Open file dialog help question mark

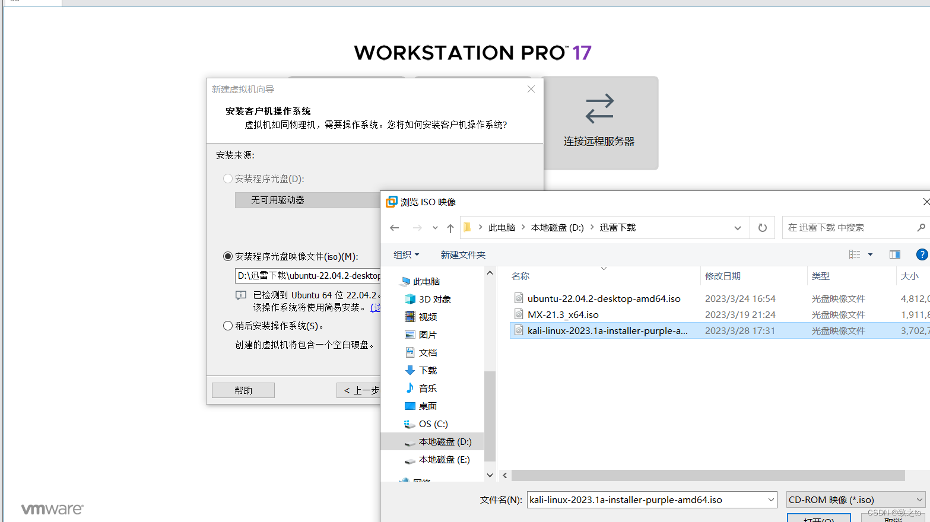[922, 254]
